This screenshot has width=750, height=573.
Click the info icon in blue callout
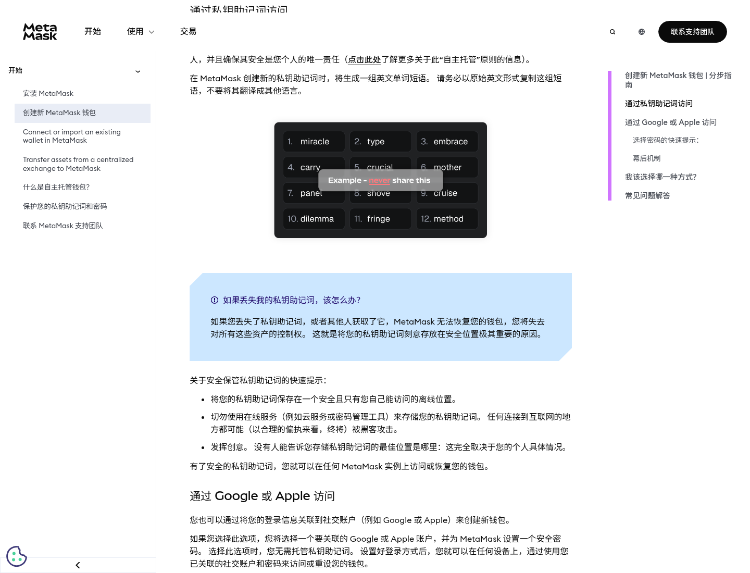coord(215,300)
